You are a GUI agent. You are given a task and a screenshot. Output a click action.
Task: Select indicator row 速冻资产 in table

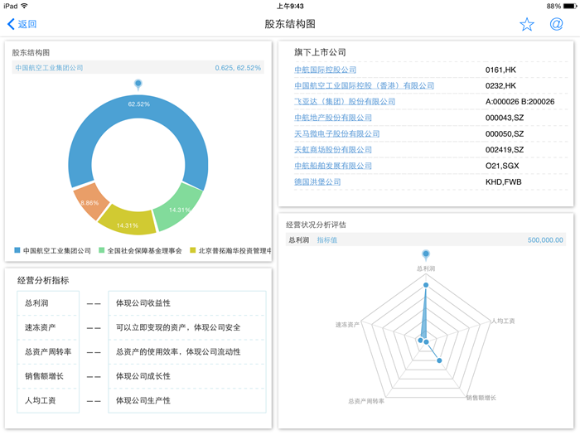pyautogui.click(x=48, y=327)
